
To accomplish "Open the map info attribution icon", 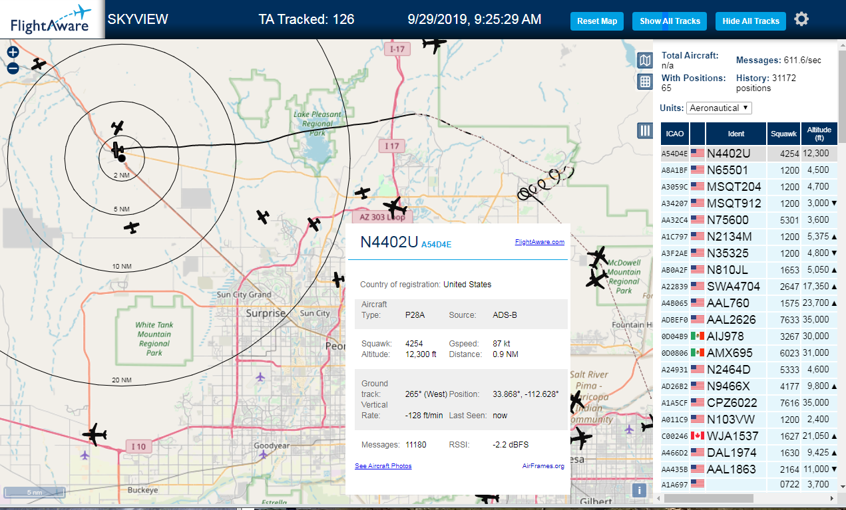I will pyautogui.click(x=639, y=491).
